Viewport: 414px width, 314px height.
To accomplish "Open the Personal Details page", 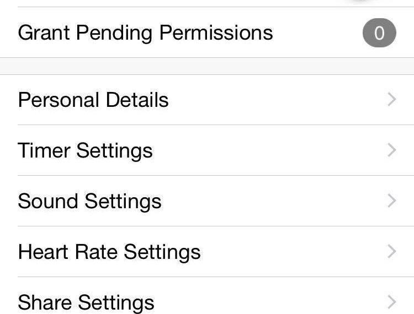I will coord(207,100).
